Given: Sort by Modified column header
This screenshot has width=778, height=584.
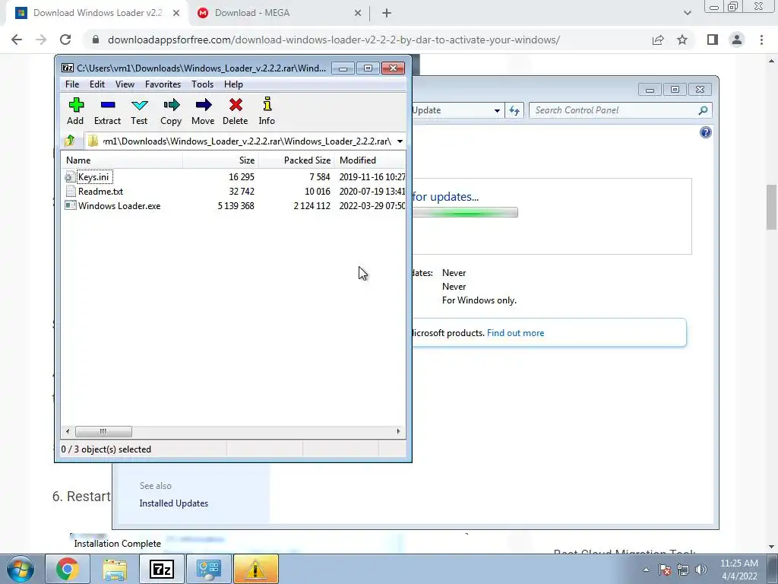Looking at the screenshot, I should [x=370, y=160].
